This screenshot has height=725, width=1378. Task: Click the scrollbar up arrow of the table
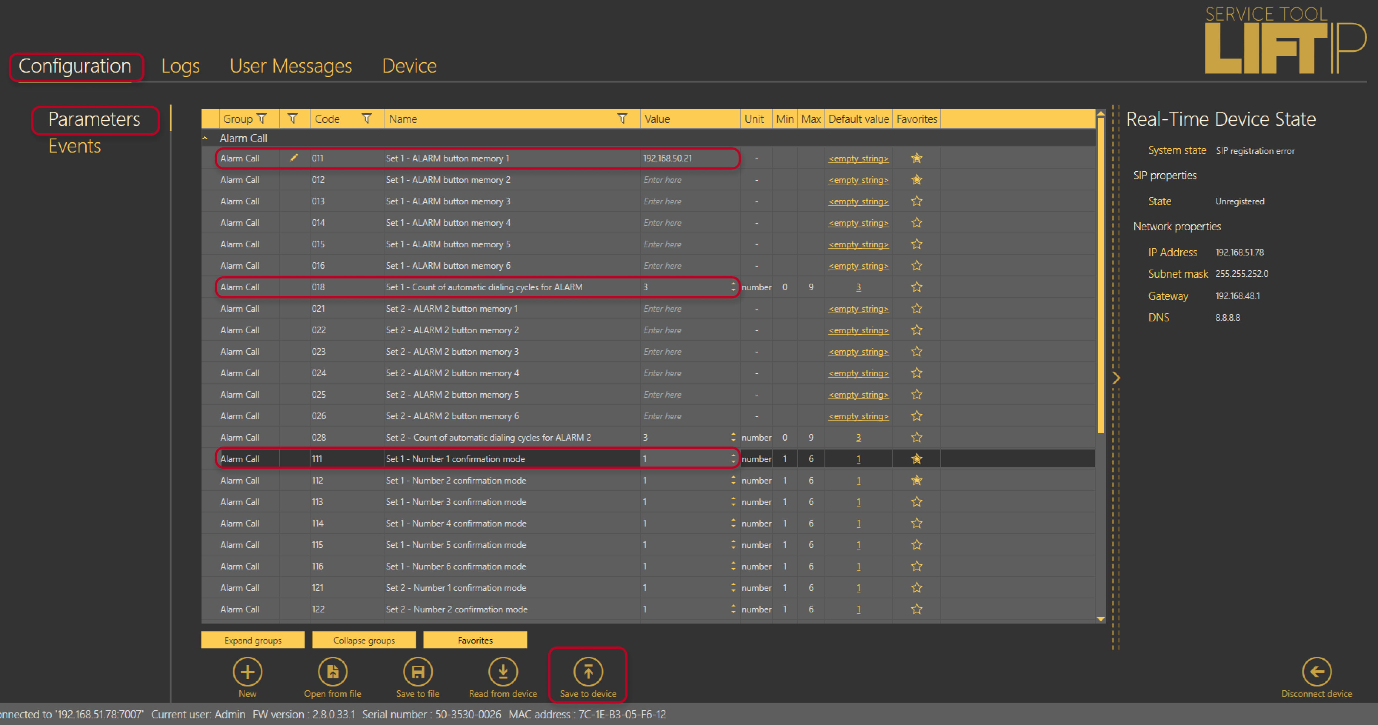[x=1101, y=113]
